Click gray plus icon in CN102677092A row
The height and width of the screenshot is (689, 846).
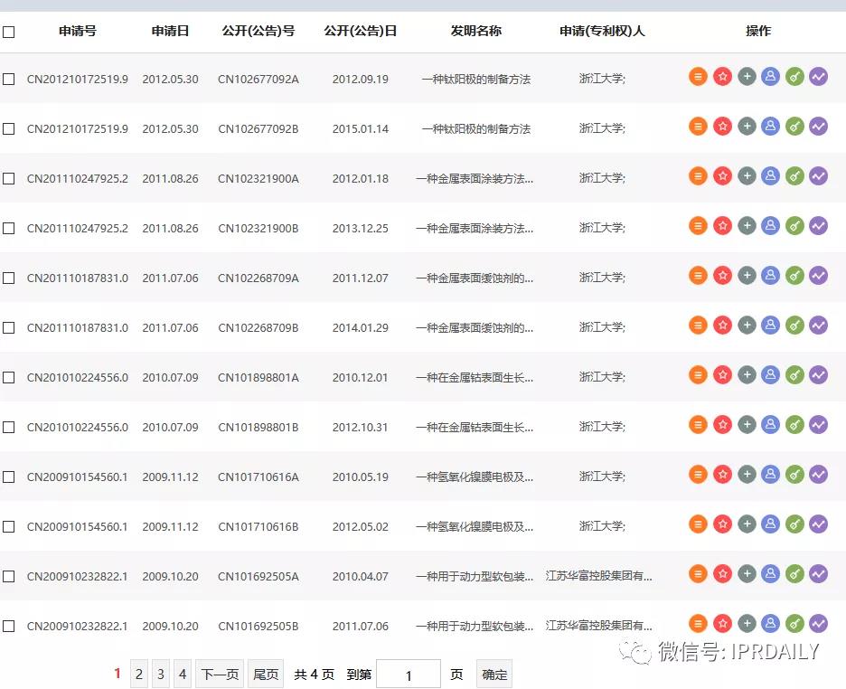tap(747, 77)
